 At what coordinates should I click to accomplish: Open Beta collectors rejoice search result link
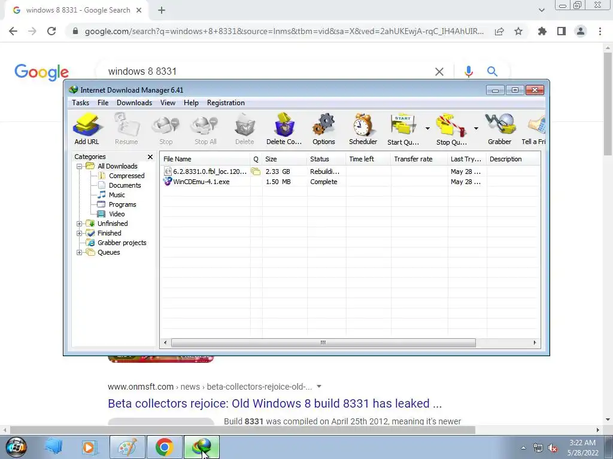(275, 403)
